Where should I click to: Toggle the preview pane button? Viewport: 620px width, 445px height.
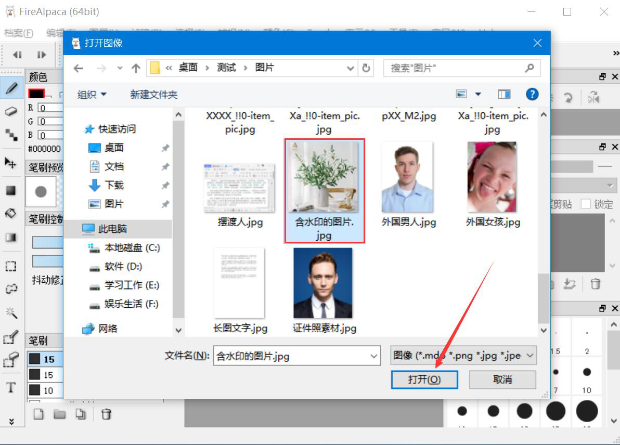tap(503, 94)
